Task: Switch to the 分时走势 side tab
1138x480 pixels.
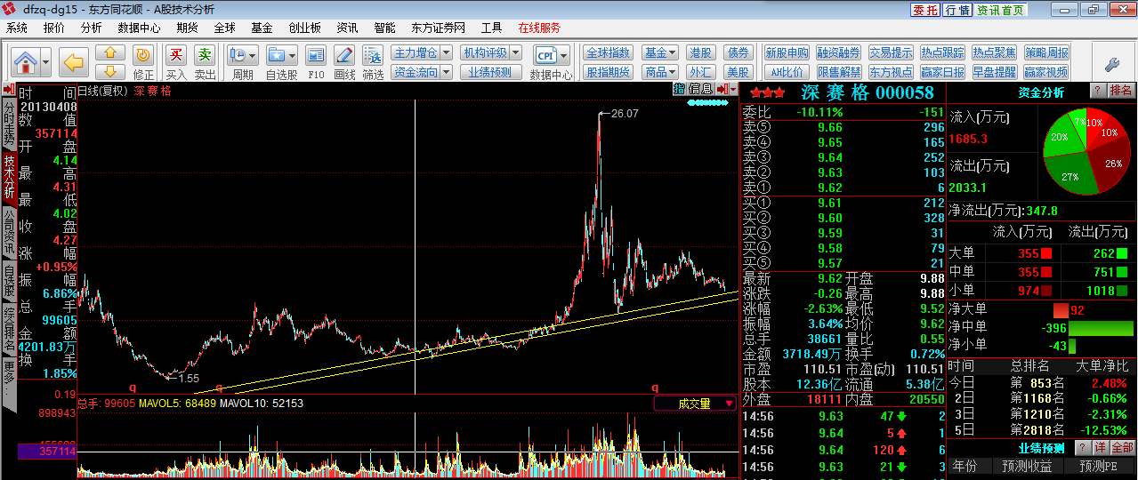Action: pos(9,124)
